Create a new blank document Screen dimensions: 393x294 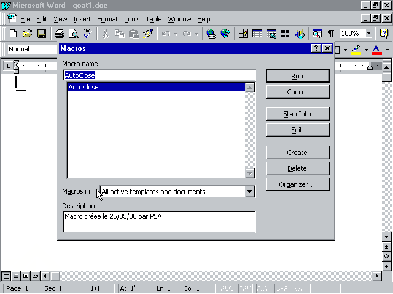pyautogui.click(x=13, y=34)
